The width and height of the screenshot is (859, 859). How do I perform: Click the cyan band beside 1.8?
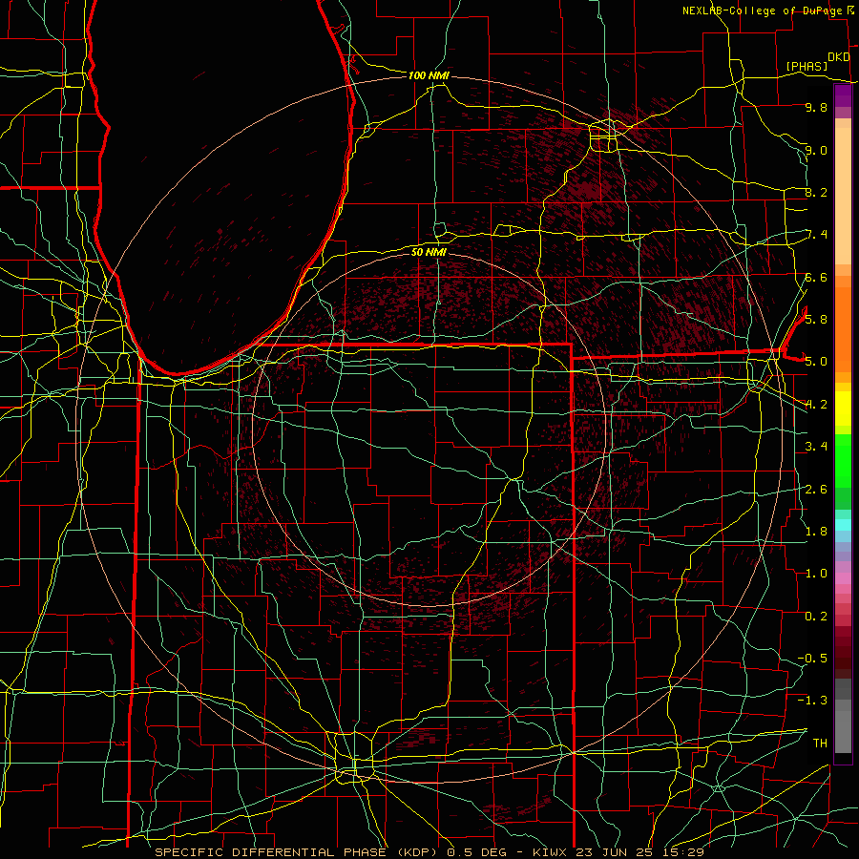(843, 525)
